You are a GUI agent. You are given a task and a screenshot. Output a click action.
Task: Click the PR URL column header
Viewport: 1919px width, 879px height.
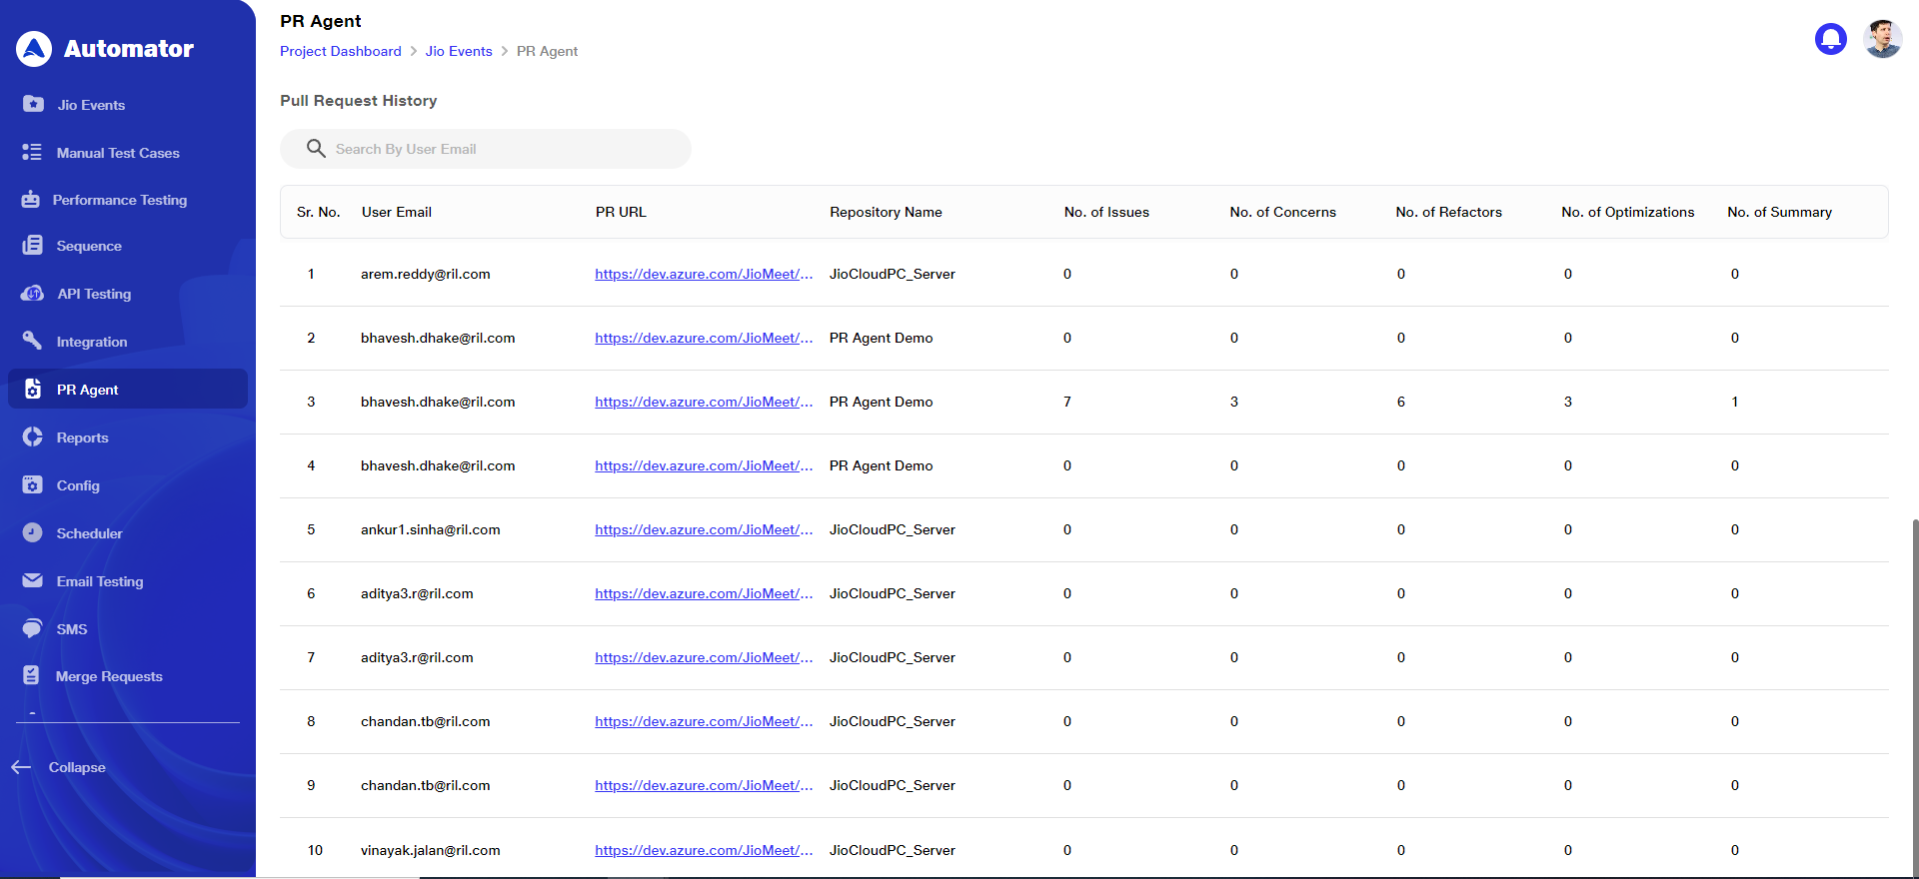[x=621, y=212]
